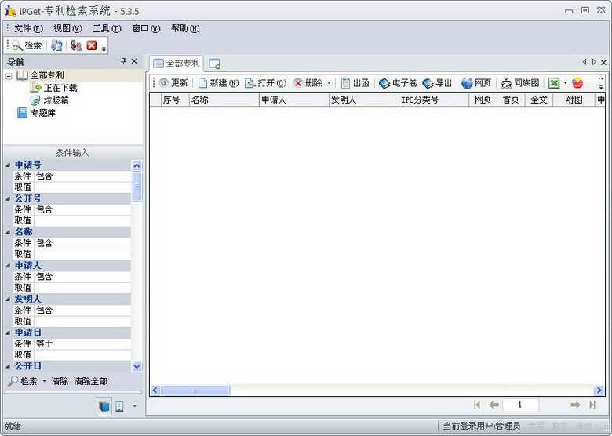Image resolution: width=612 pixels, height=436 pixels.
Task: Click the 同族图 button
Action: click(x=520, y=83)
